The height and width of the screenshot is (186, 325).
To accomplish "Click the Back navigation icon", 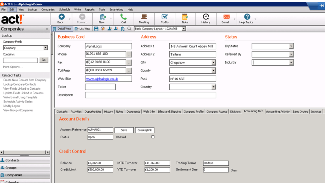I will tap(61, 17).
